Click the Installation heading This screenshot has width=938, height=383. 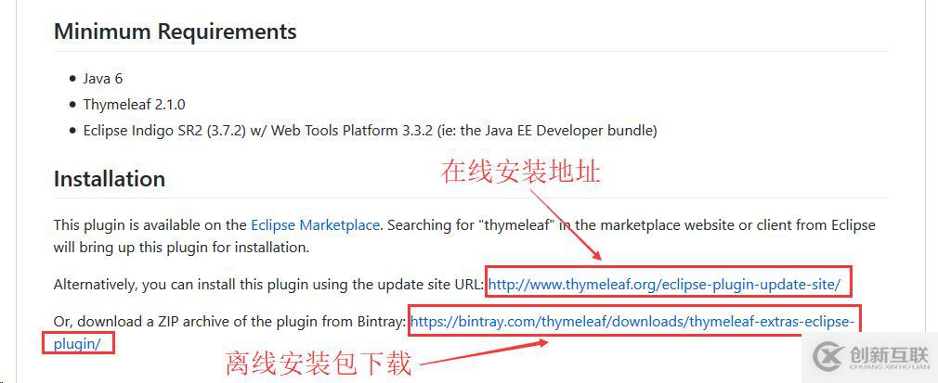pos(110,179)
